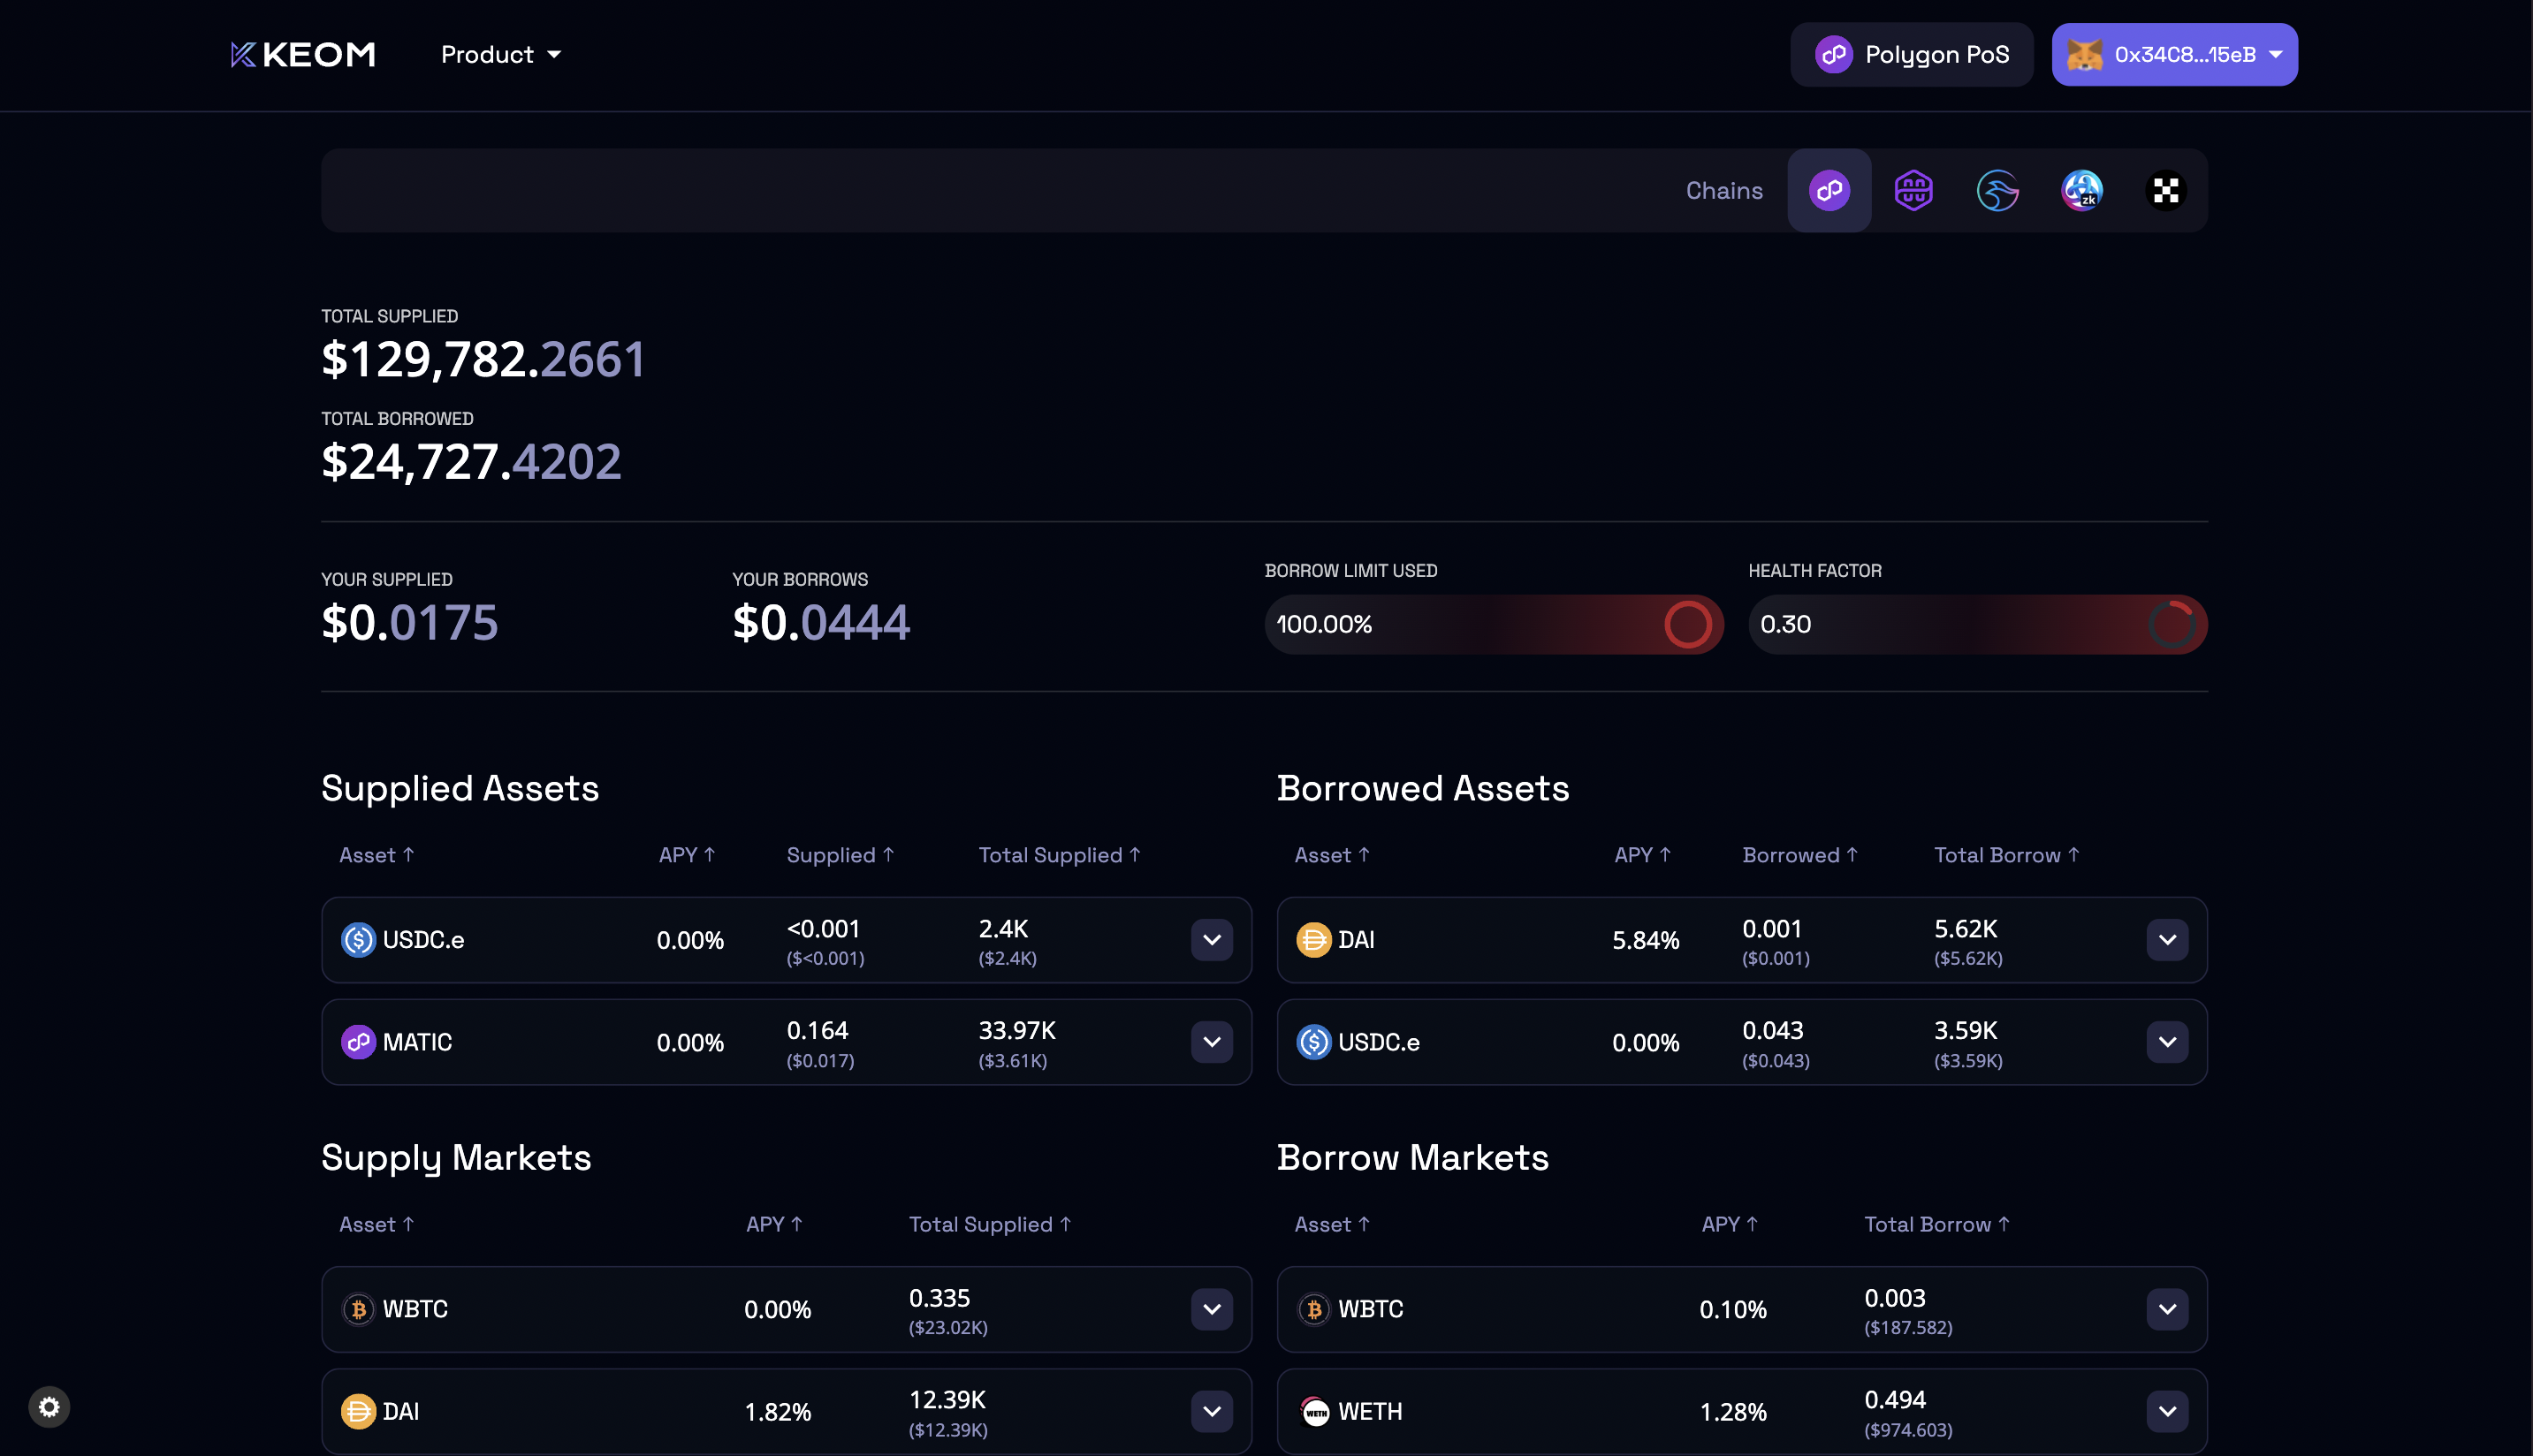Expand the USDC.e supplied asset row
The height and width of the screenshot is (1456, 2533).
coord(1212,940)
